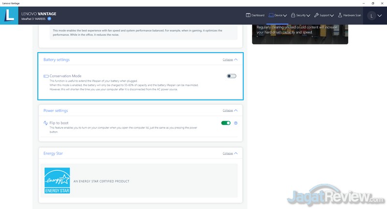The width and height of the screenshot is (387, 209).
Task: Click the verified badge beside IdeaPad 3 14ARE05
Action: (x=49, y=18)
